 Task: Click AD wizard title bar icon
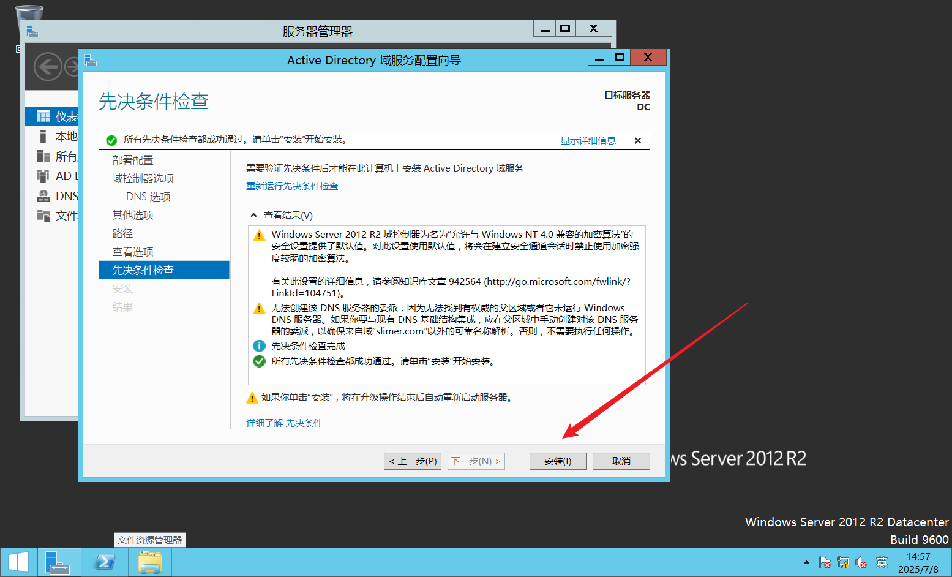click(91, 60)
